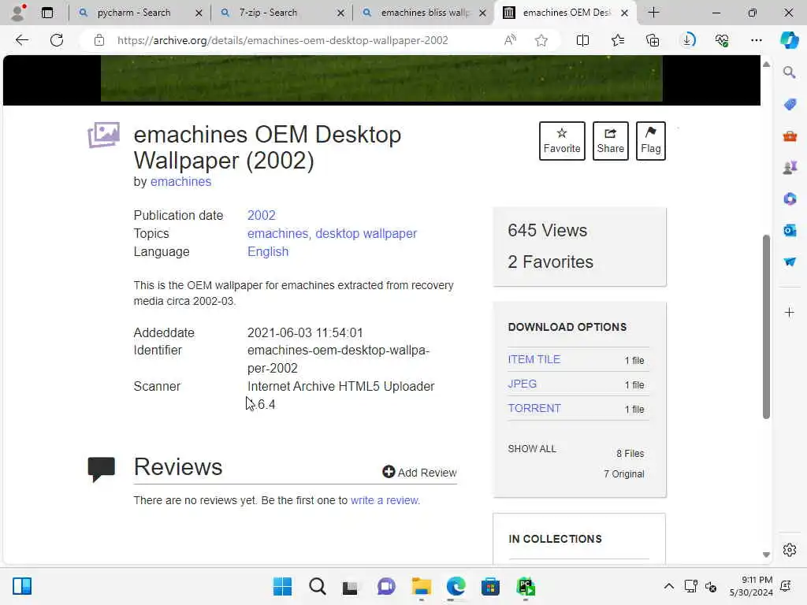807x605 pixels.
Task: Click SHOW ALL download options
Action: (532, 448)
